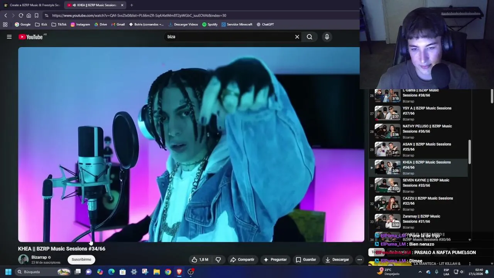Open the Windows Start menu
The image size is (494, 278).
tap(8, 272)
